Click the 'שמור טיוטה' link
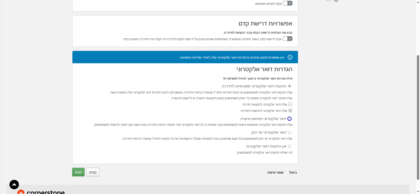This screenshot has height=194, width=420. pos(275,172)
